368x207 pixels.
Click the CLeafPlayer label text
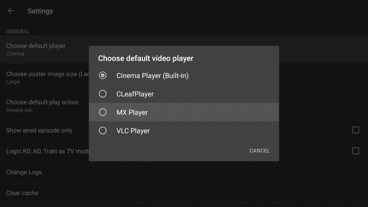coord(135,94)
